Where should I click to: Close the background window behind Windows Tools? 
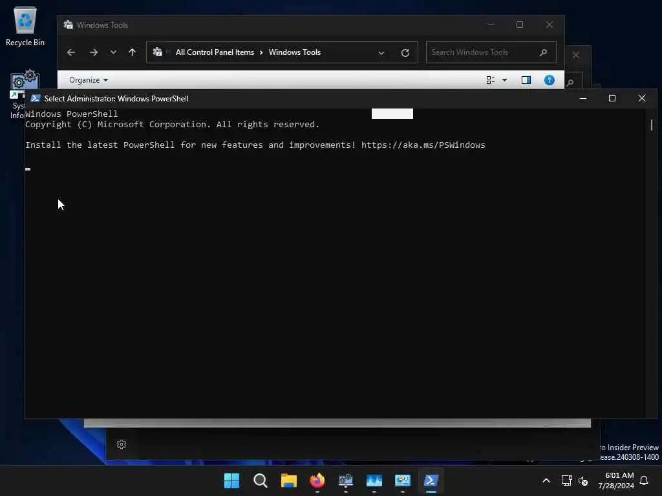576,55
